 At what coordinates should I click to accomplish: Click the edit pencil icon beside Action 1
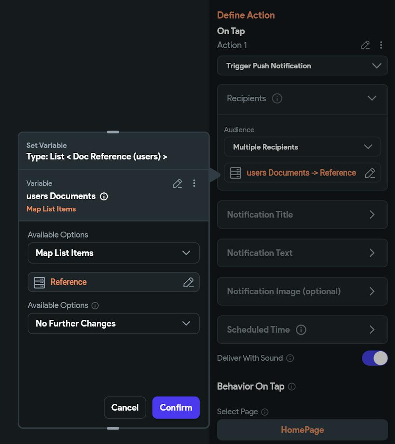365,45
